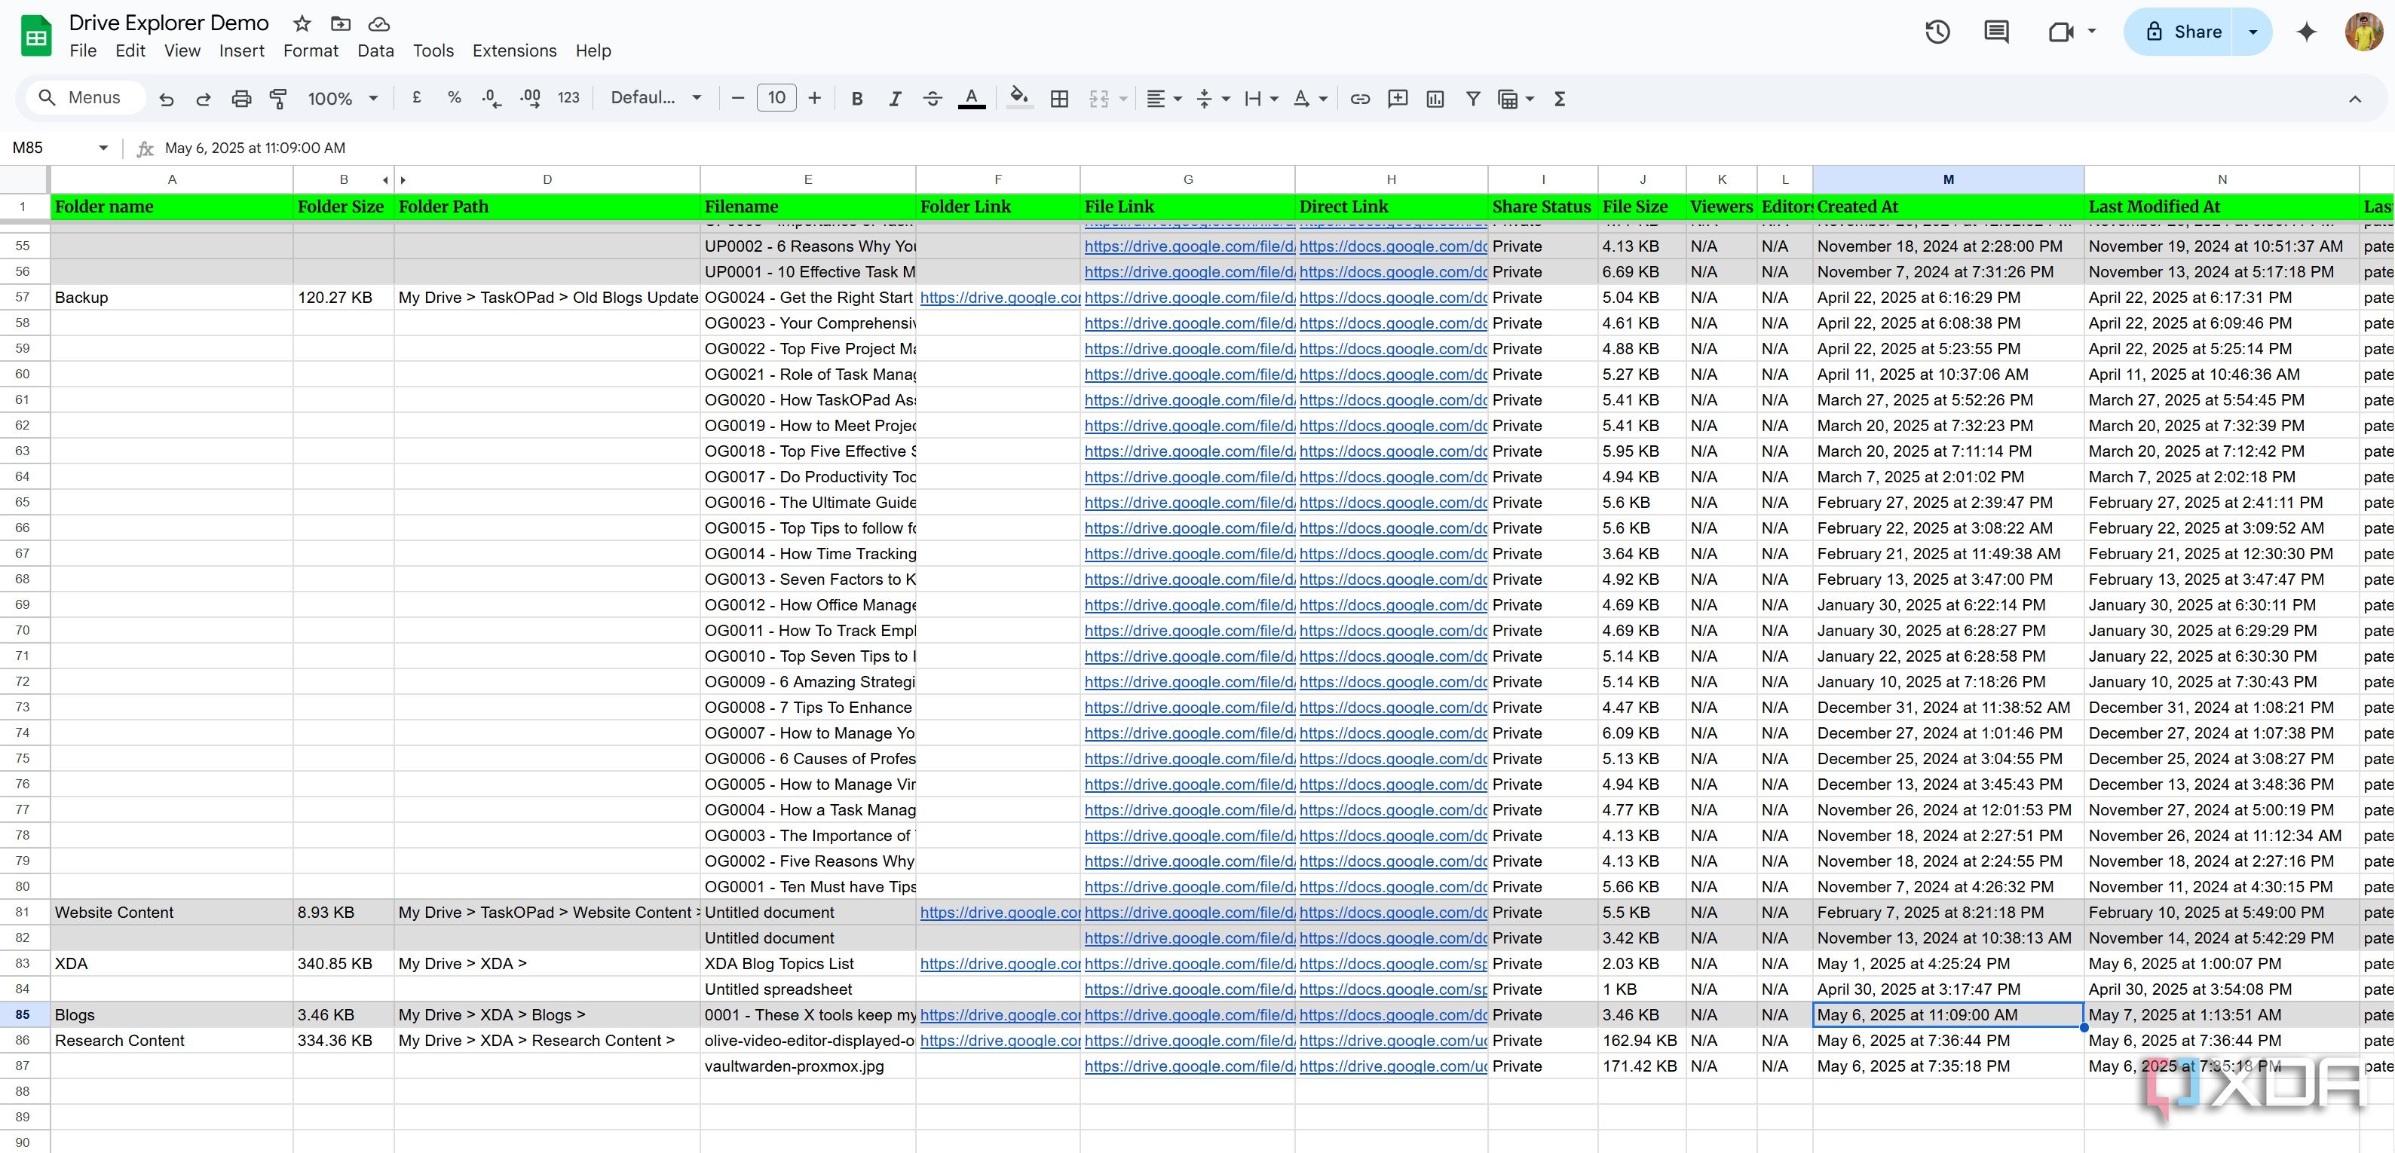Insert a link
Screen dimensions: 2395x1153
tap(1360, 99)
